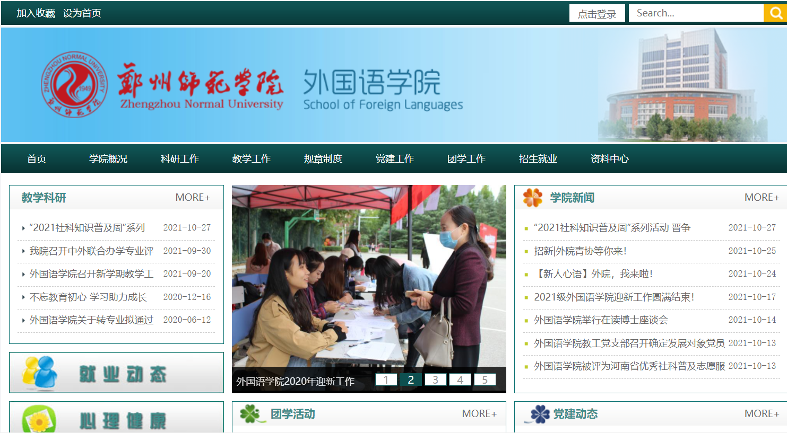This screenshot has height=433, width=787.
Task: Open the 党建工作 menu item
Action: click(395, 157)
